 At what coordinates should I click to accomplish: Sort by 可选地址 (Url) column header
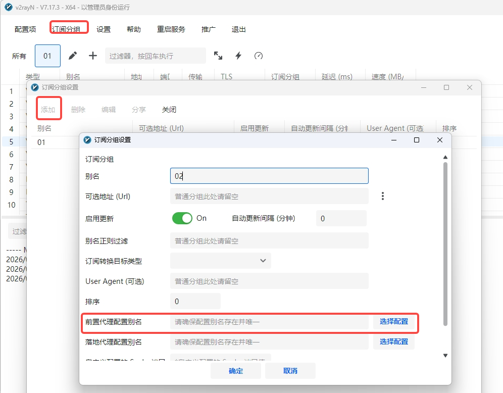click(162, 128)
